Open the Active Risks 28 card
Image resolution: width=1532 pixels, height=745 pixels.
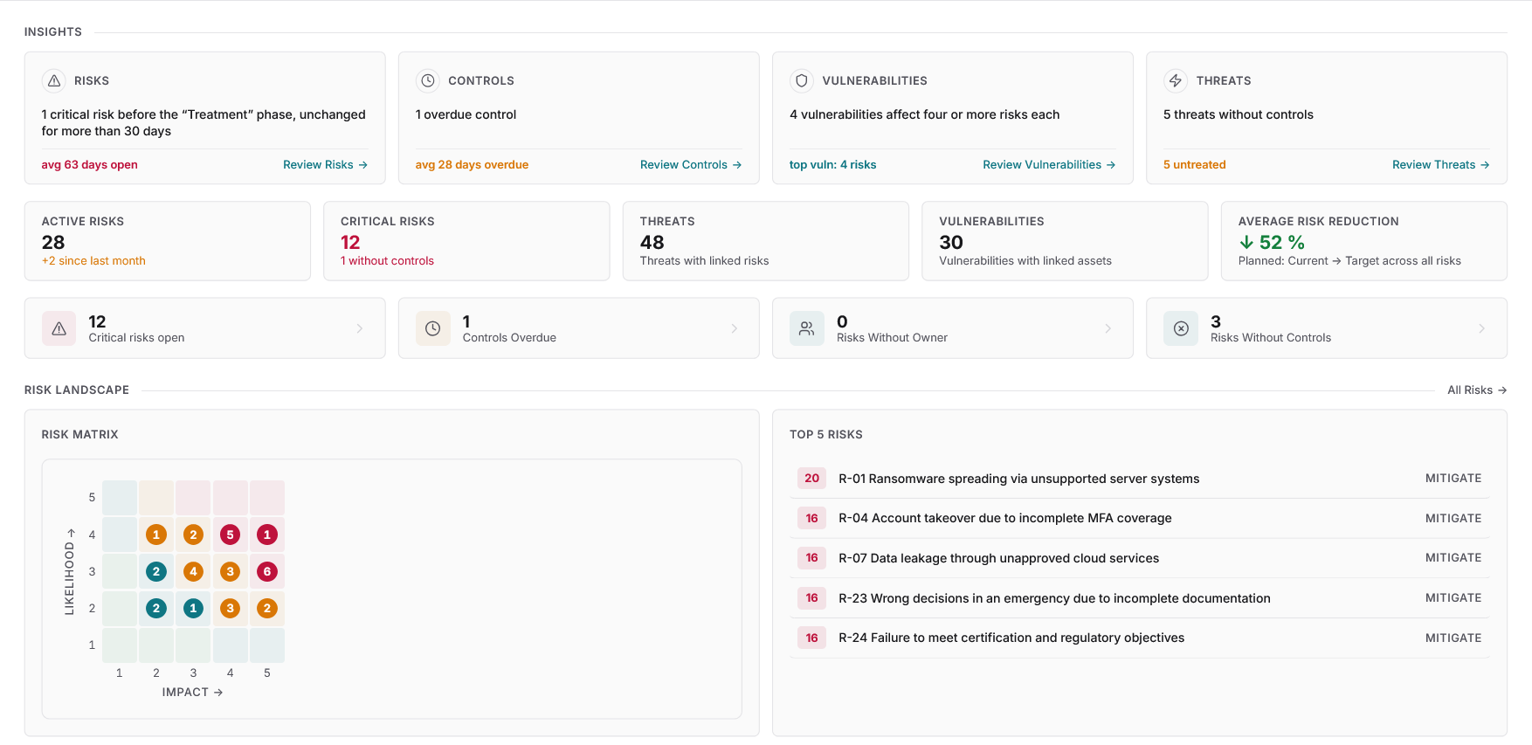click(168, 241)
